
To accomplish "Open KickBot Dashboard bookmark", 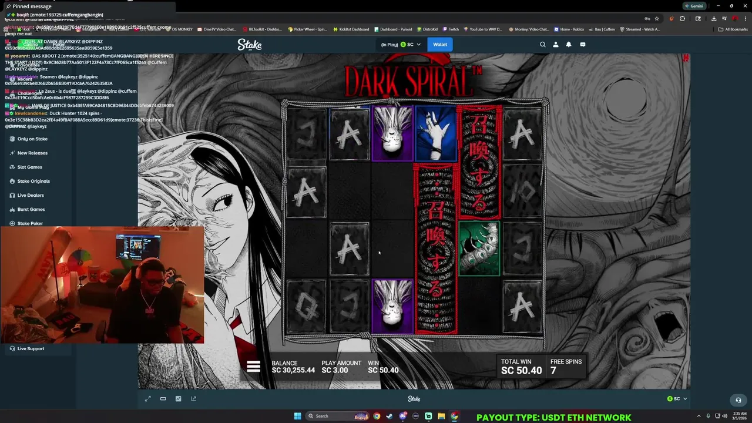I will (351, 29).
